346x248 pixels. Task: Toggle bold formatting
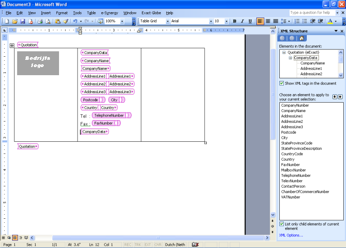point(234,21)
